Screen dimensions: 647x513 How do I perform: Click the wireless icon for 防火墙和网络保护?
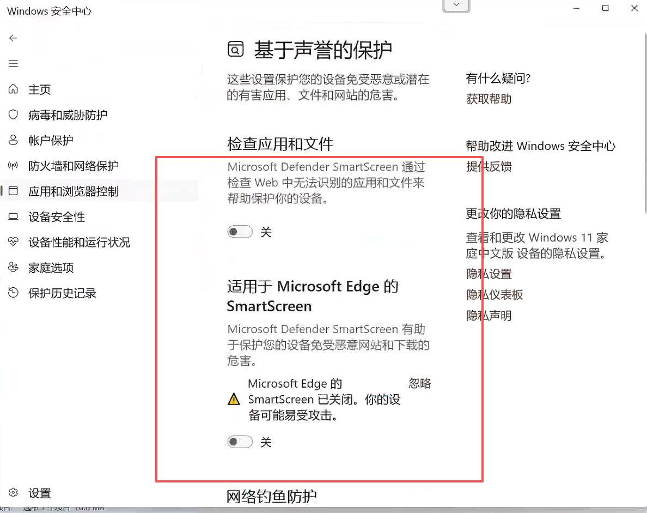[x=13, y=166]
